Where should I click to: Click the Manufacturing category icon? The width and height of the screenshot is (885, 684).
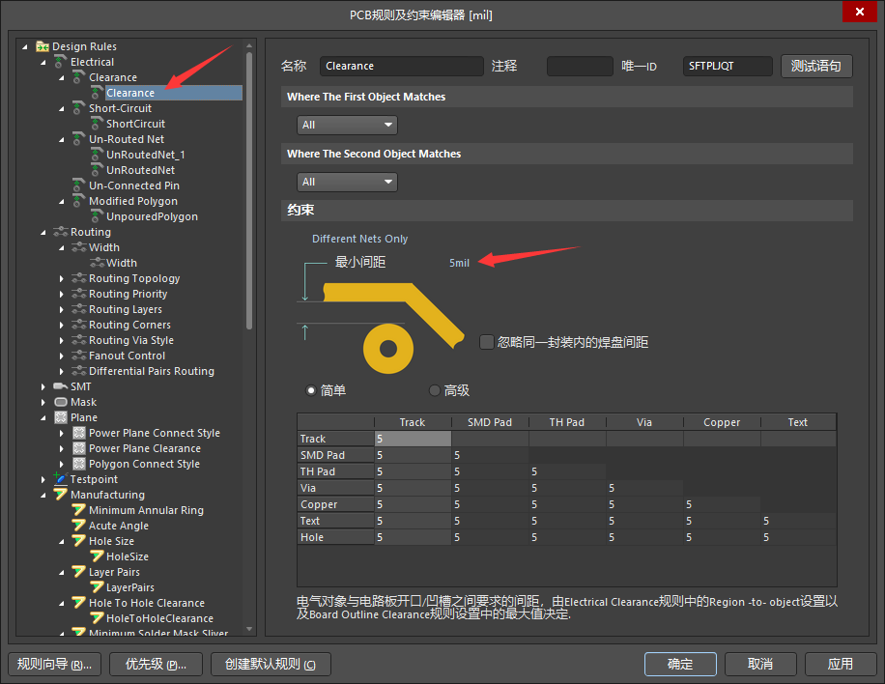click(x=61, y=495)
